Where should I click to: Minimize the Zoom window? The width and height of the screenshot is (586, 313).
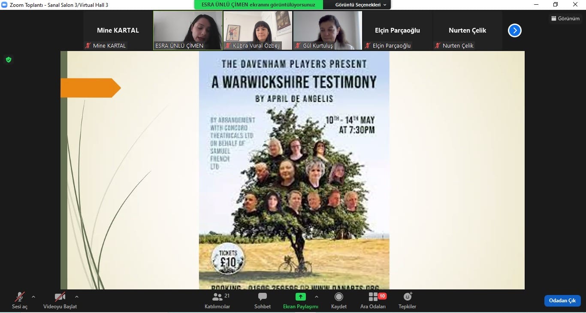coord(536,4)
